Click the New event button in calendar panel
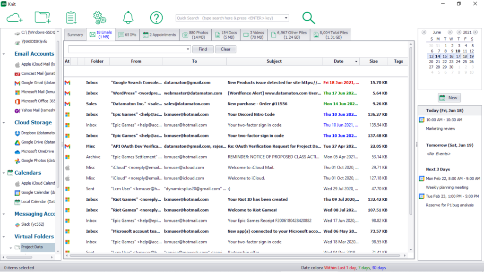 click(449, 97)
